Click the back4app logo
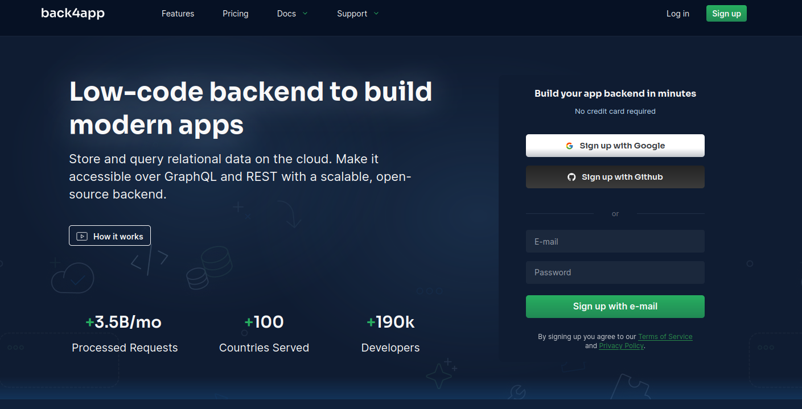Image resolution: width=802 pixels, height=409 pixels. click(x=73, y=13)
